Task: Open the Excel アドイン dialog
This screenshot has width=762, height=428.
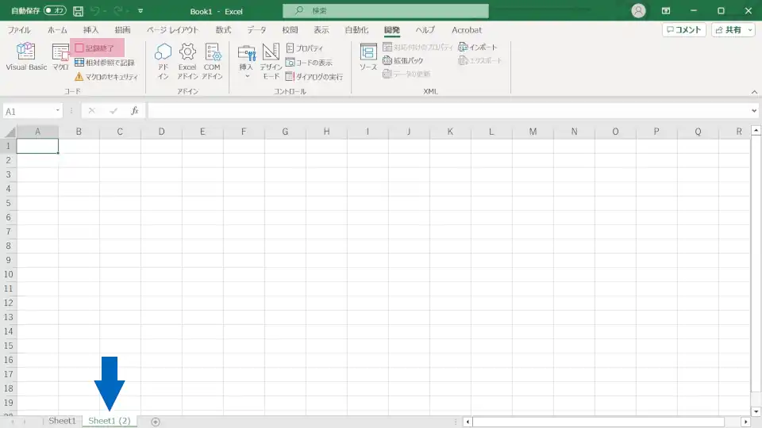Action: point(187,60)
